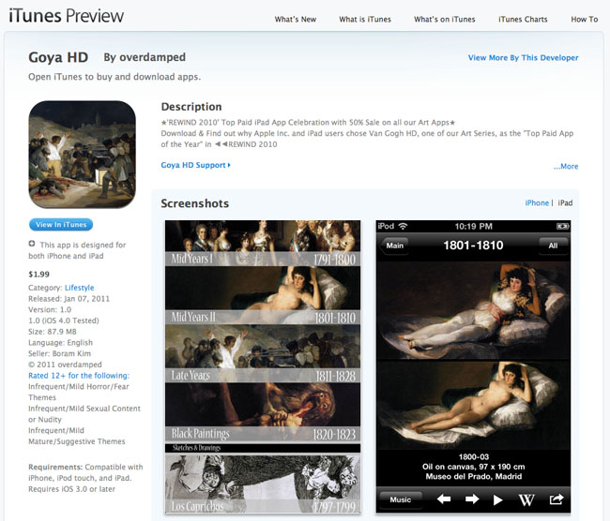This screenshot has width=610, height=521.
Task: Click the Language: English text
Action: (x=61, y=343)
